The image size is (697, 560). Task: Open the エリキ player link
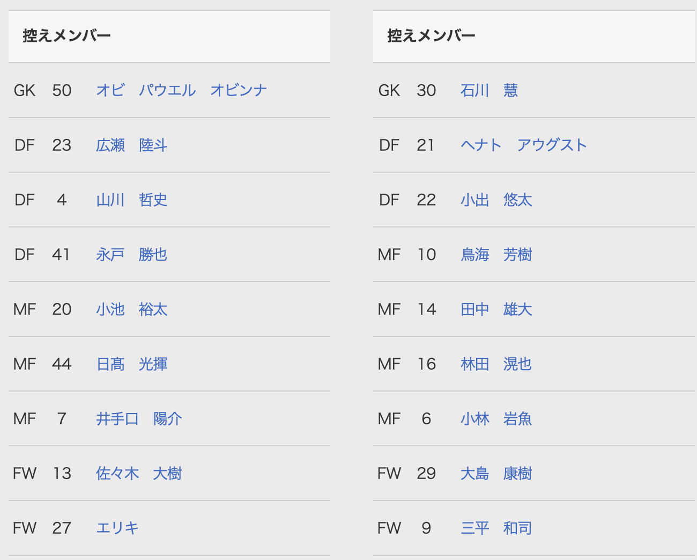[x=117, y=528]
